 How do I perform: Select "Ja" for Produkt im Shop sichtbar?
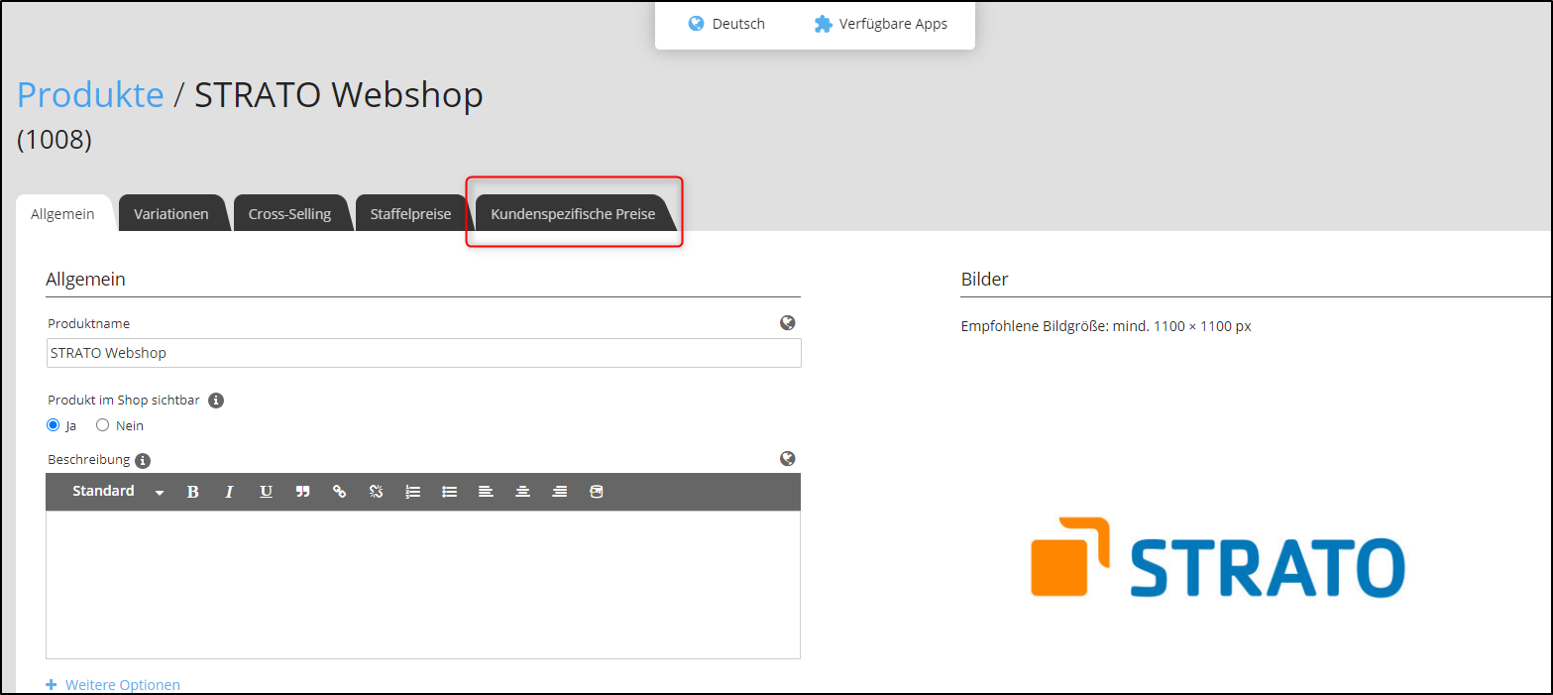click(53, 424)
